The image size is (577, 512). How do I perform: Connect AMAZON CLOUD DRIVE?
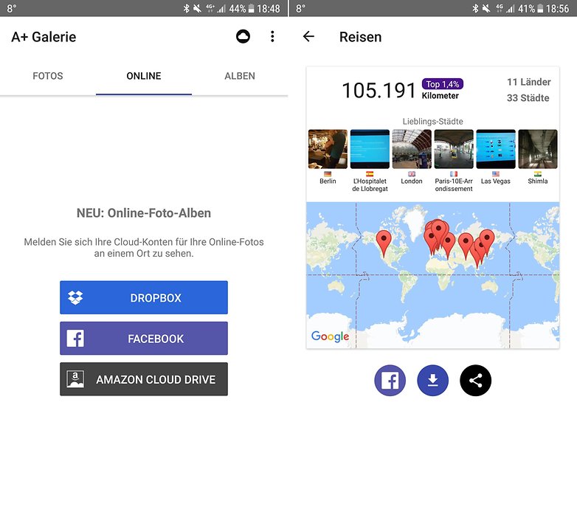144,379
